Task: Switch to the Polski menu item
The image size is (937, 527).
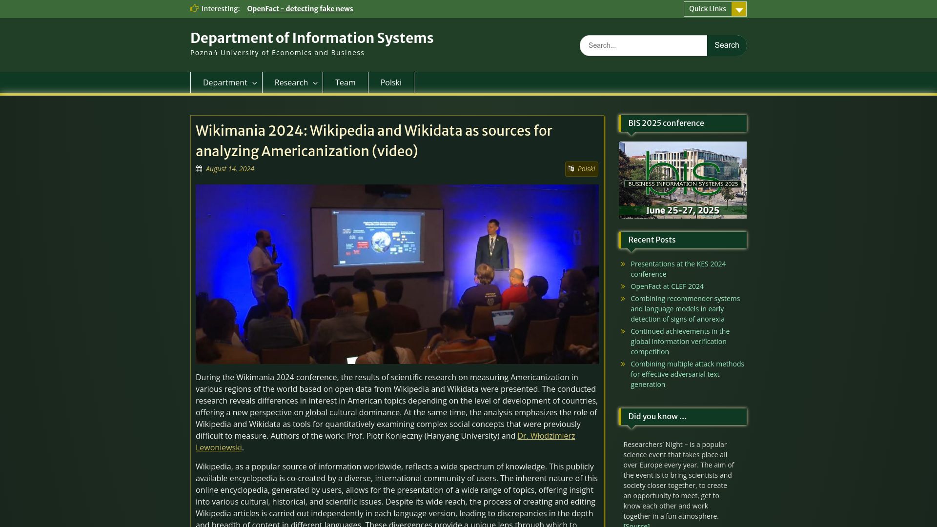Action: coord(391,82)
